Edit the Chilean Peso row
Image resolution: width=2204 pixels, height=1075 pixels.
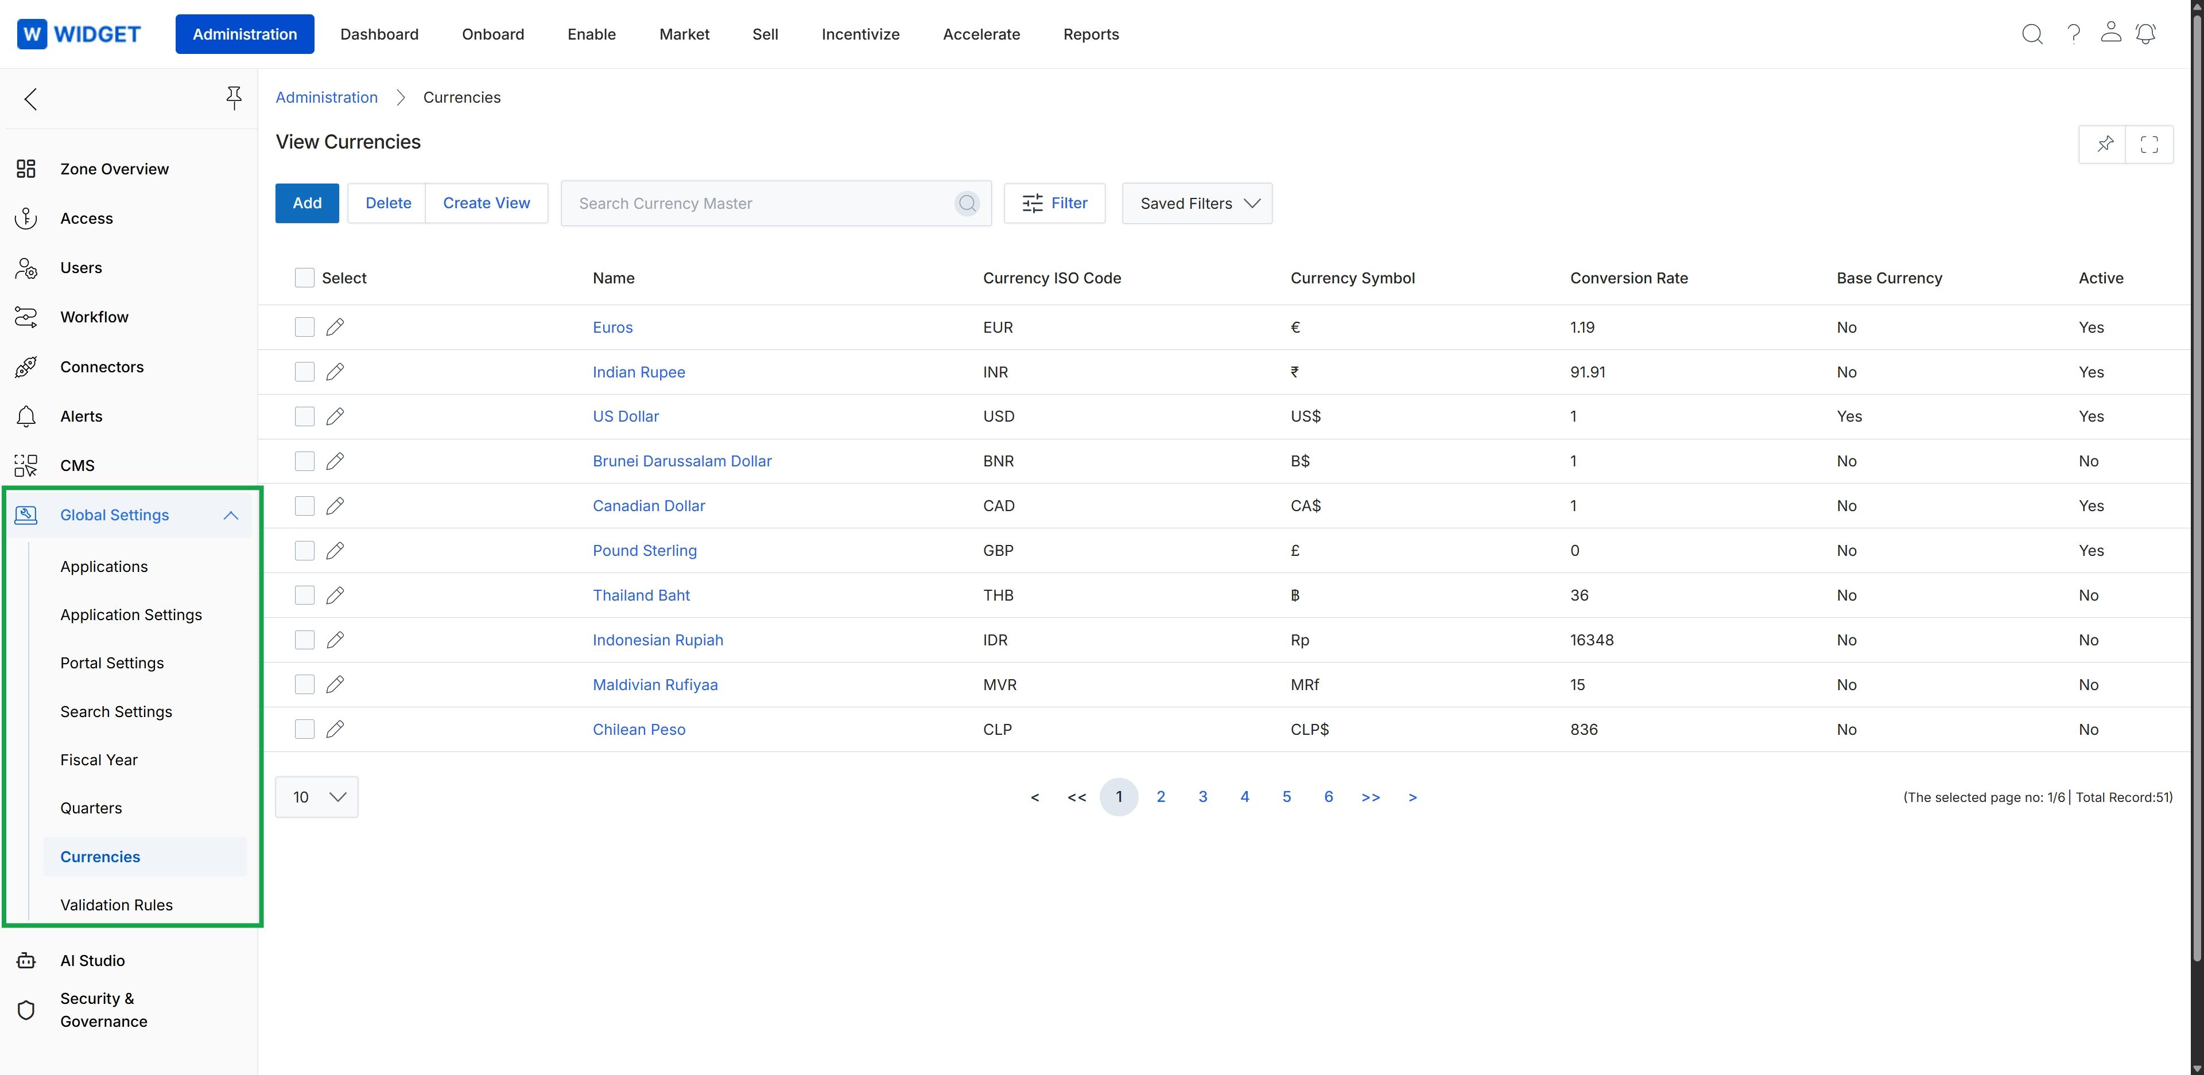click(335, 730)
